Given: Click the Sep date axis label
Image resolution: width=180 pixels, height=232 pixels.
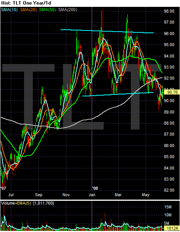Looking at the screenshot, I should (x=39, y=195).
